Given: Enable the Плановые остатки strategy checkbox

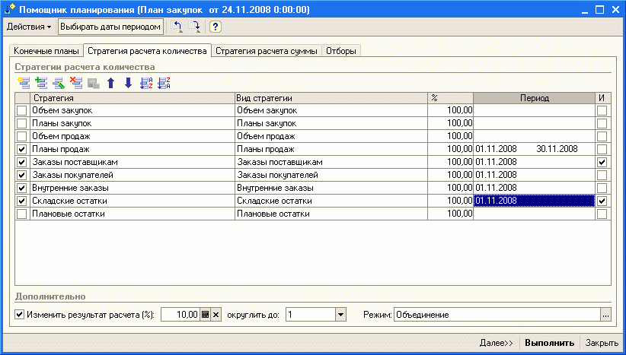Looking at the screenshot, I should [x=21, y=214].
